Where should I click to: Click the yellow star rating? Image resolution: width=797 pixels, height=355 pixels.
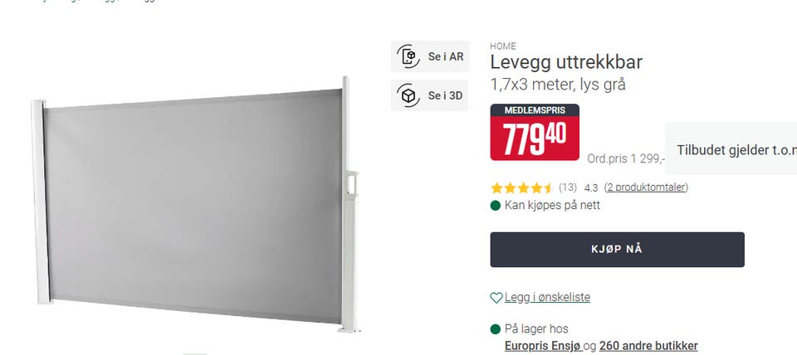pos(521,188)
